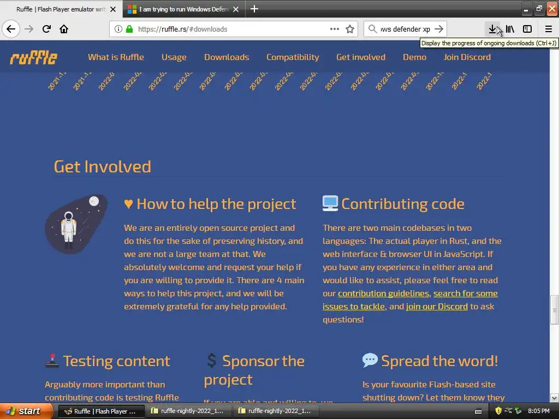Bookmark this page with the star
This screenshot has width=559, height=419.
350,29
